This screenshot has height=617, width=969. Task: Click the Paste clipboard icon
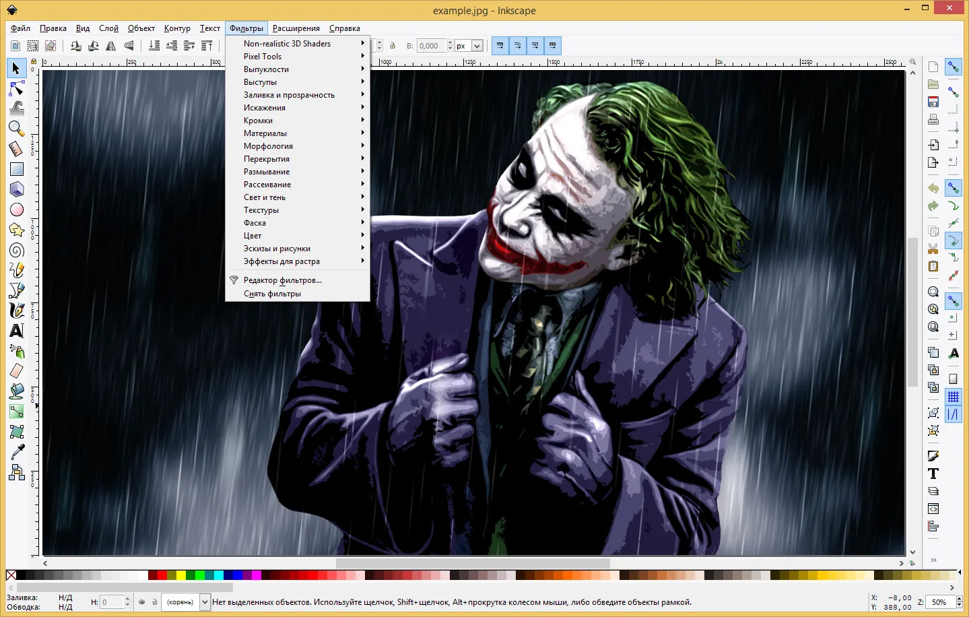pyautogui.click(x=933, y=267)
